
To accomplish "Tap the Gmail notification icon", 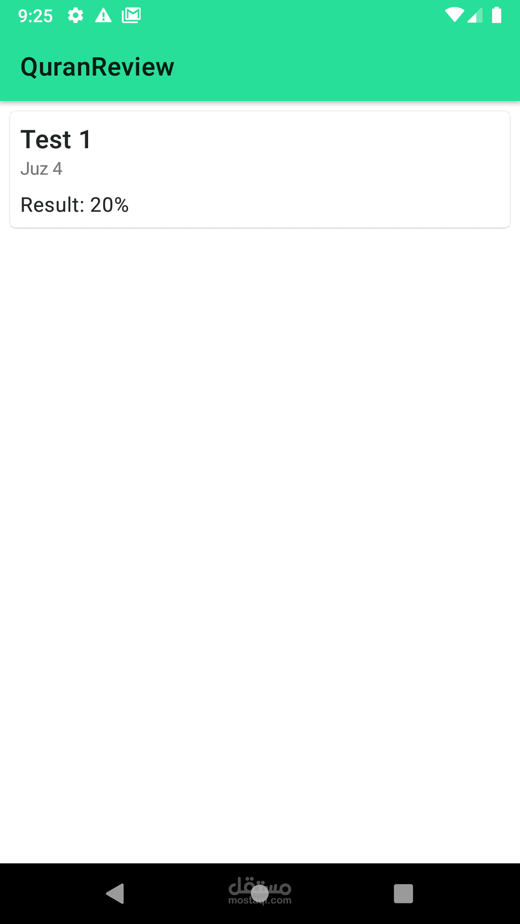I will coord(131,16).
